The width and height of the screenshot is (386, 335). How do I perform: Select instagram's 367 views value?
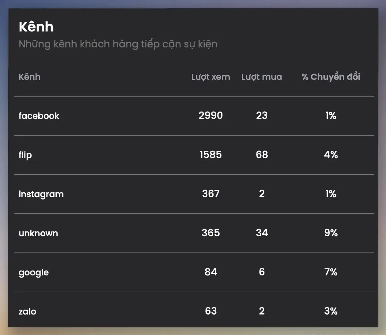[210, 194]
